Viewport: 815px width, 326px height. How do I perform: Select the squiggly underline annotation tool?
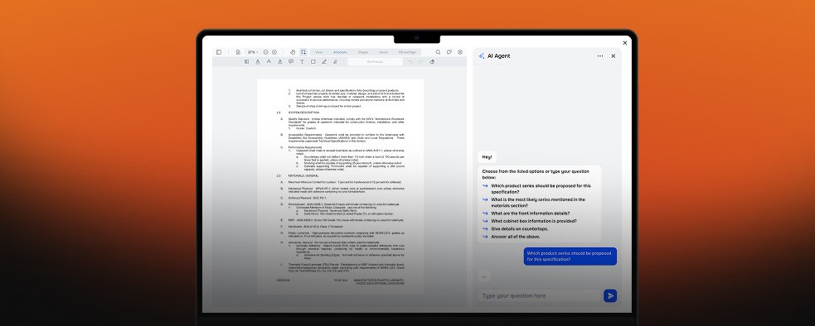coord(279,61)
